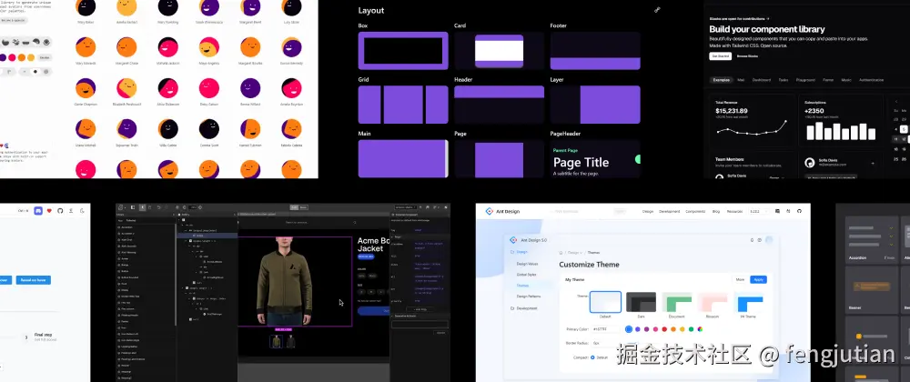
Task: Click the user avatar in Ant Design 5.0 header
Action: coord(769,240)
